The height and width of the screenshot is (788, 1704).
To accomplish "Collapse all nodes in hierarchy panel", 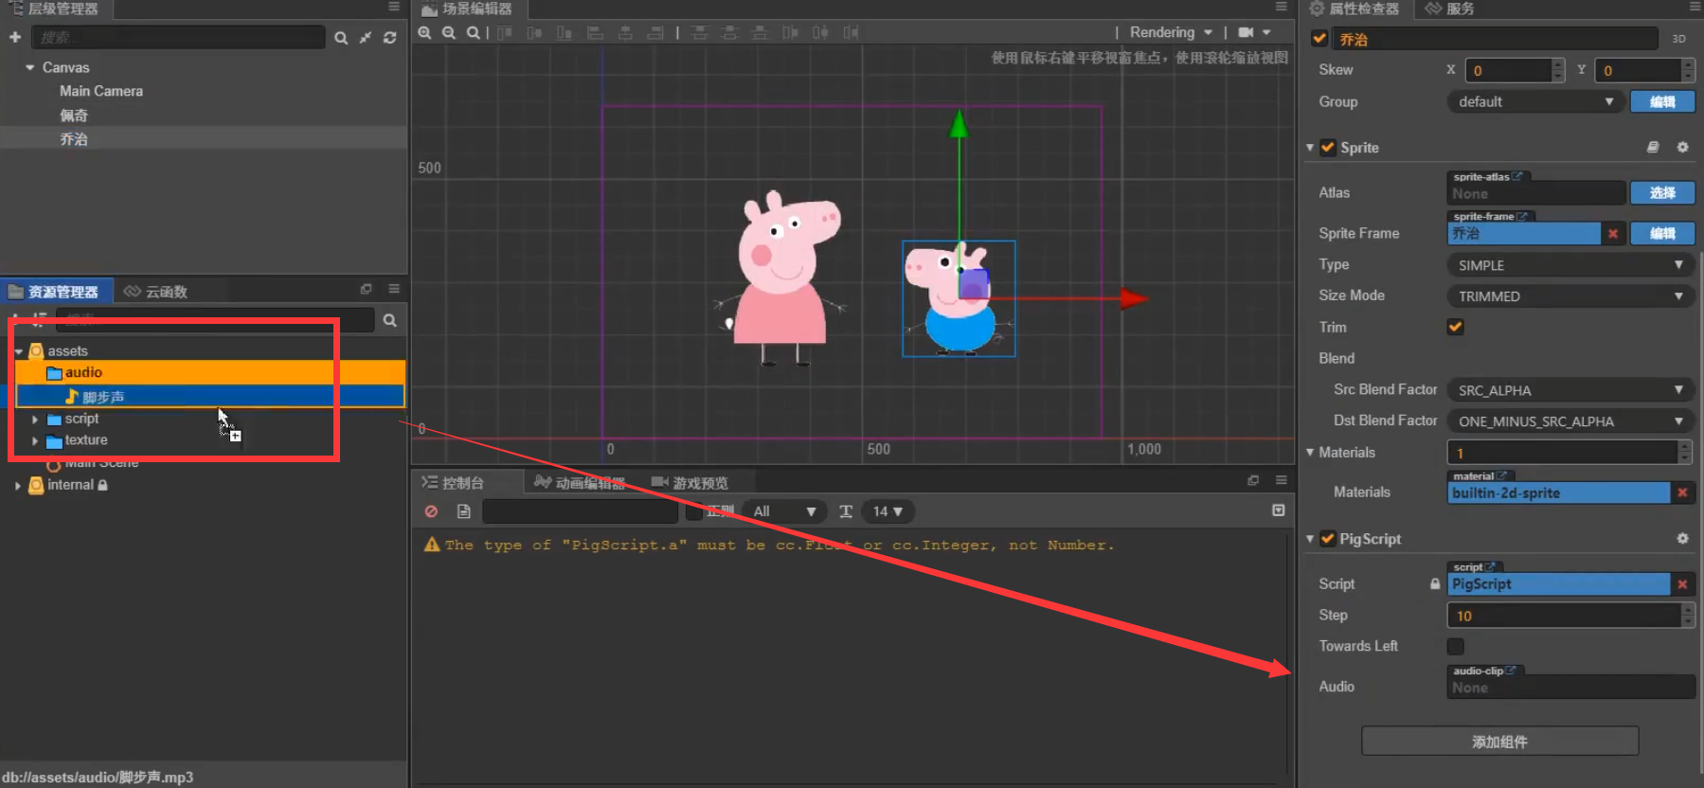I will (x=366, y=38).
